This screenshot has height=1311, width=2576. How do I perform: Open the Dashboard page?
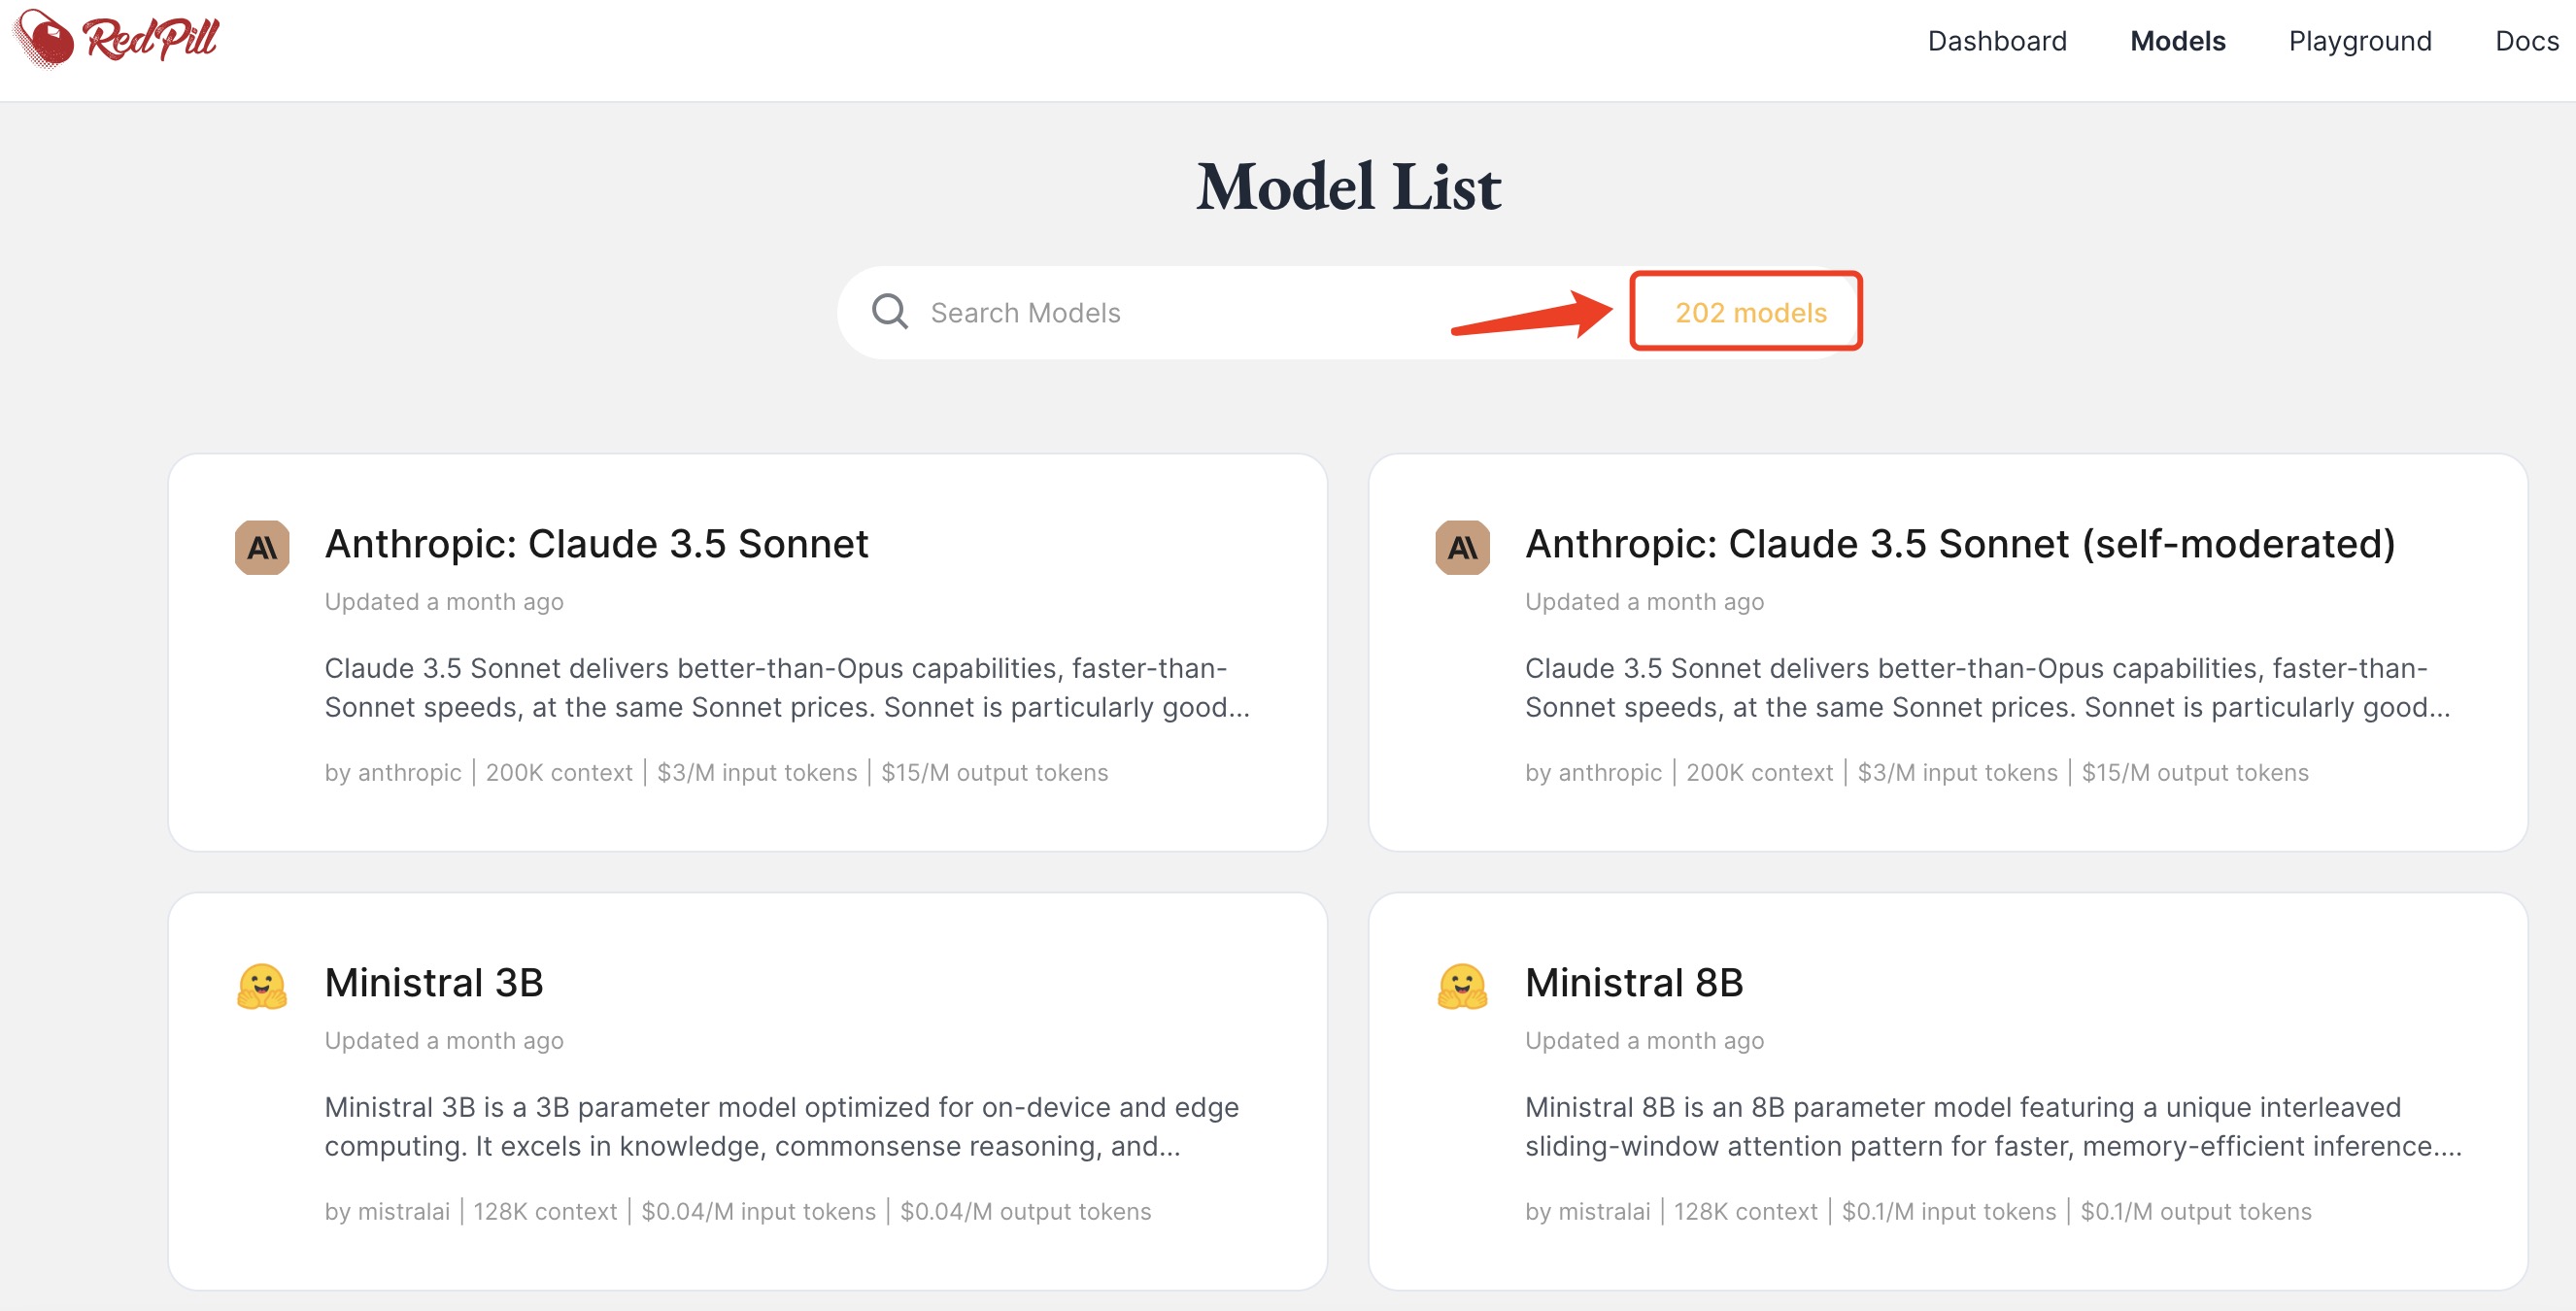[1996, 41]
